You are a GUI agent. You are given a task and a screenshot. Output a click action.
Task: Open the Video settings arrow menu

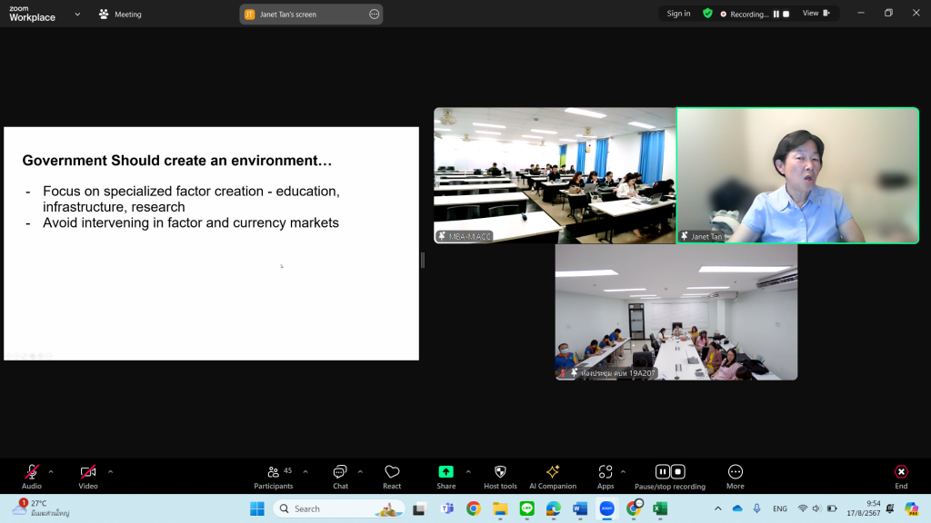point(111,471)
